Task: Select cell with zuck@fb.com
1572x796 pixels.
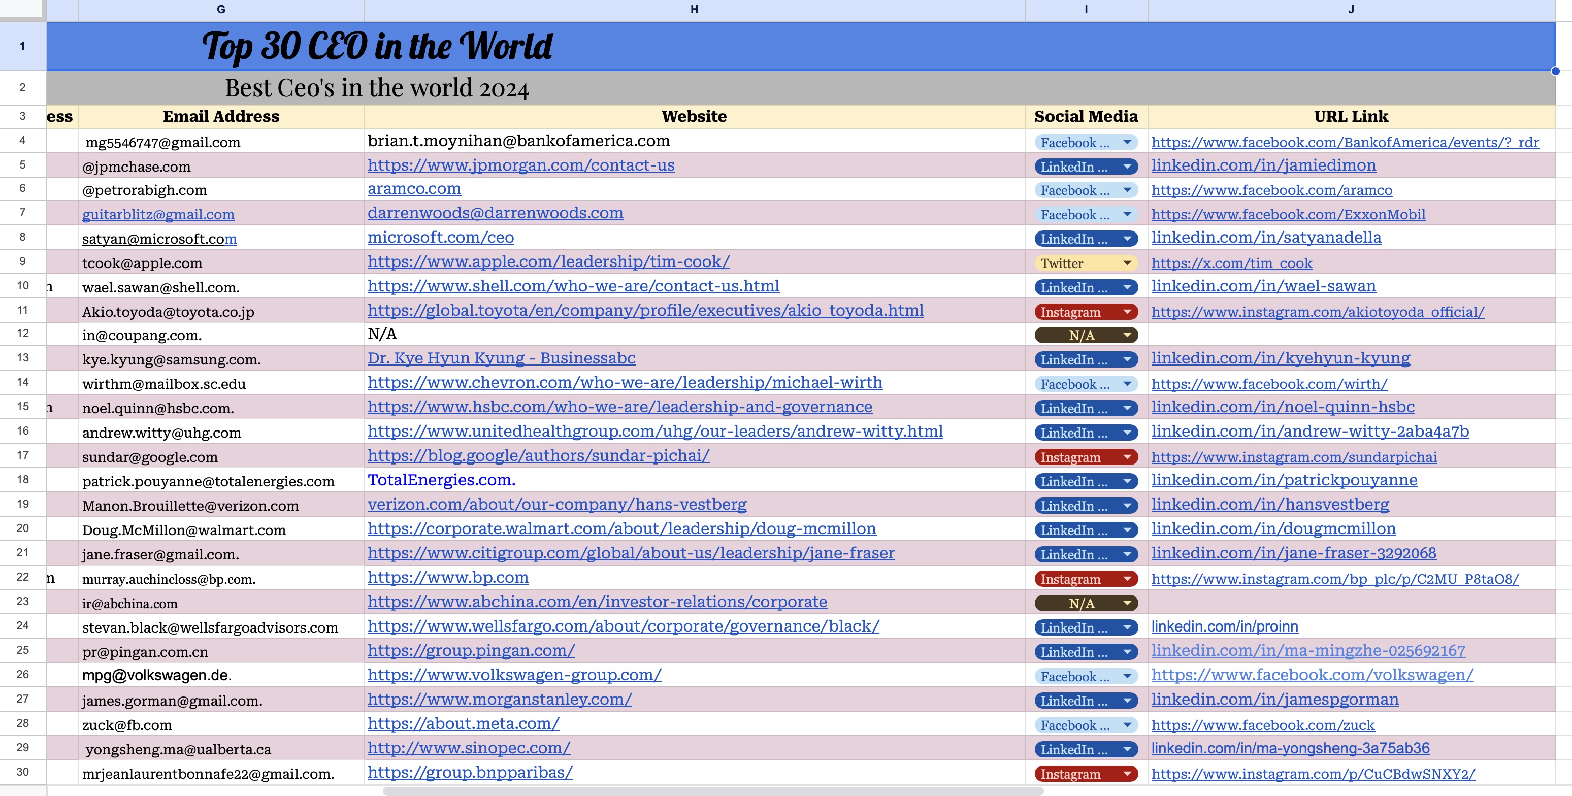Action: [127, 724]
